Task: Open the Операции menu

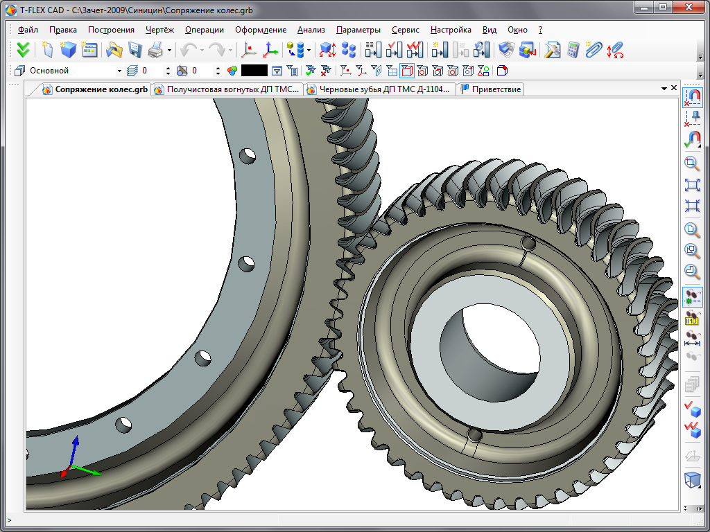Action: point(205,30)
